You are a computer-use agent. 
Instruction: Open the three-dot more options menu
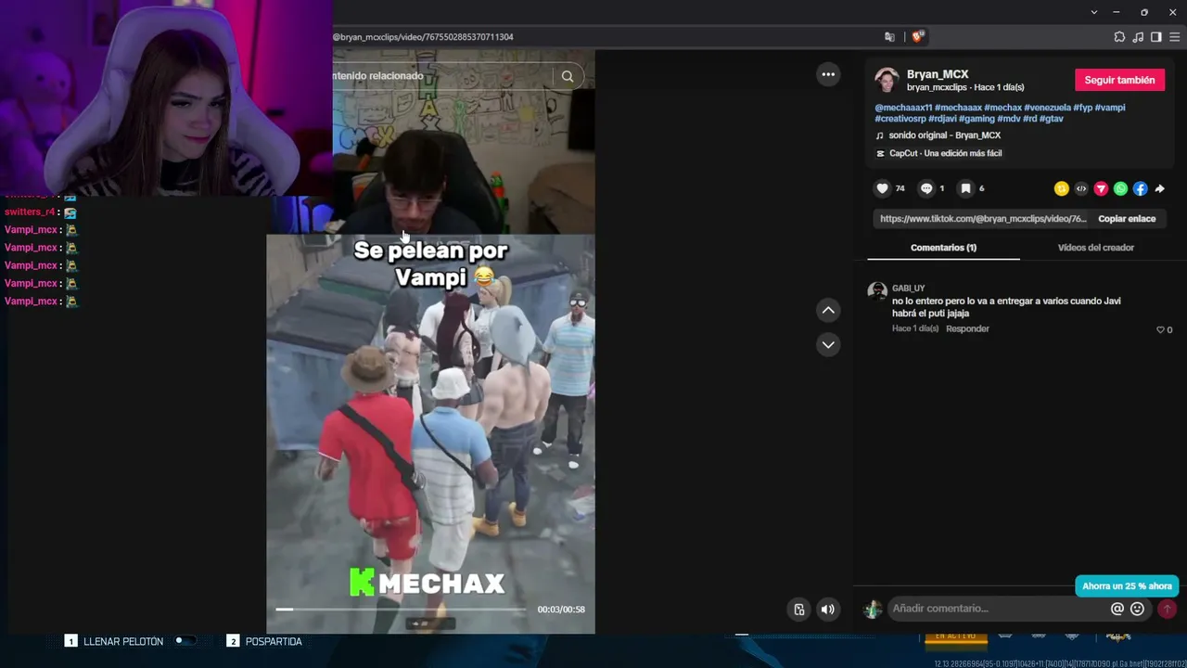click(828, 74)
